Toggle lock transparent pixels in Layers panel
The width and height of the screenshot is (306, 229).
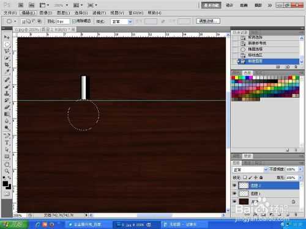[245, 178]
